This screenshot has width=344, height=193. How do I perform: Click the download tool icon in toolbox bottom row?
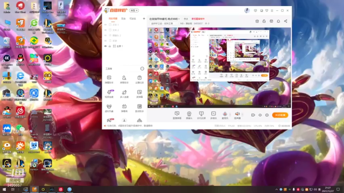coord(124,121)
